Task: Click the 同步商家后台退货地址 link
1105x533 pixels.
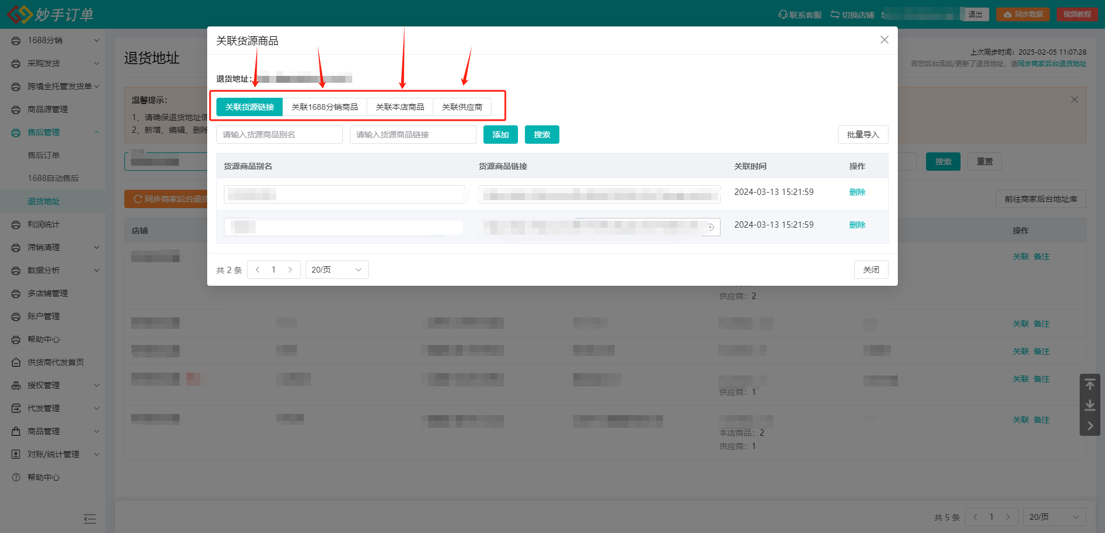Action: click(x=1052, y=64)
